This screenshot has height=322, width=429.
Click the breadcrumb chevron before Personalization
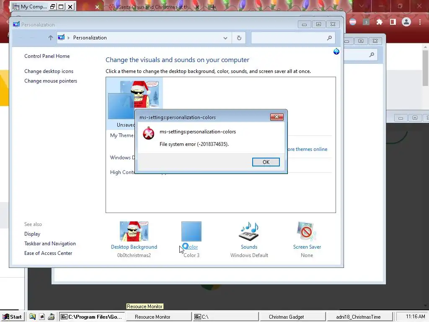68,38
